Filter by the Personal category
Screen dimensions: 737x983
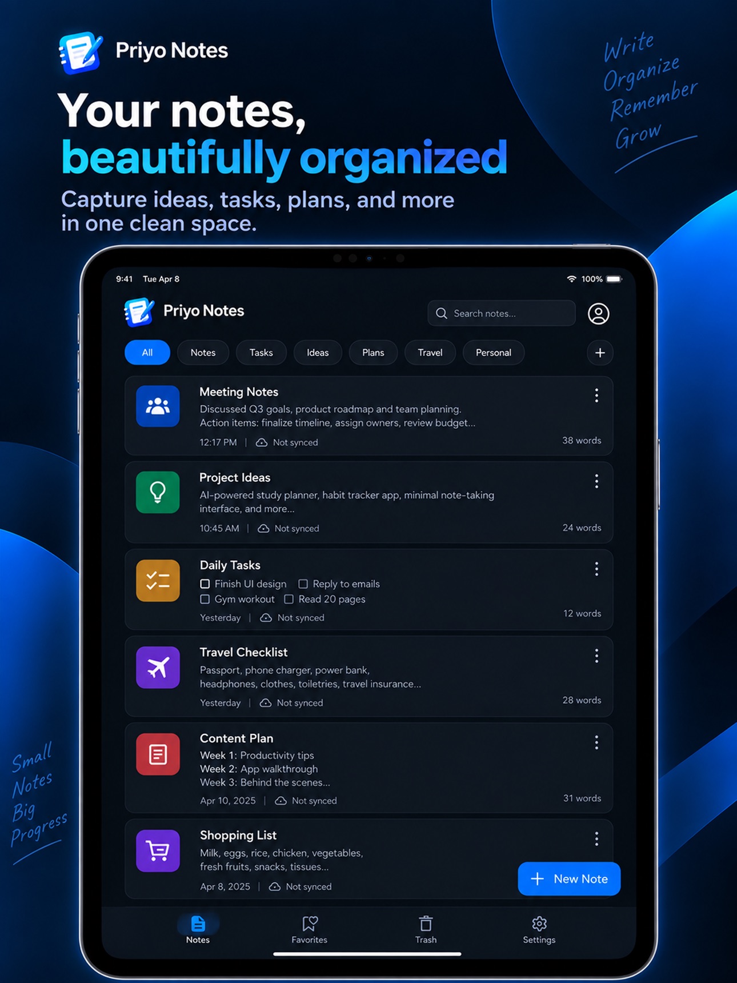494,353
